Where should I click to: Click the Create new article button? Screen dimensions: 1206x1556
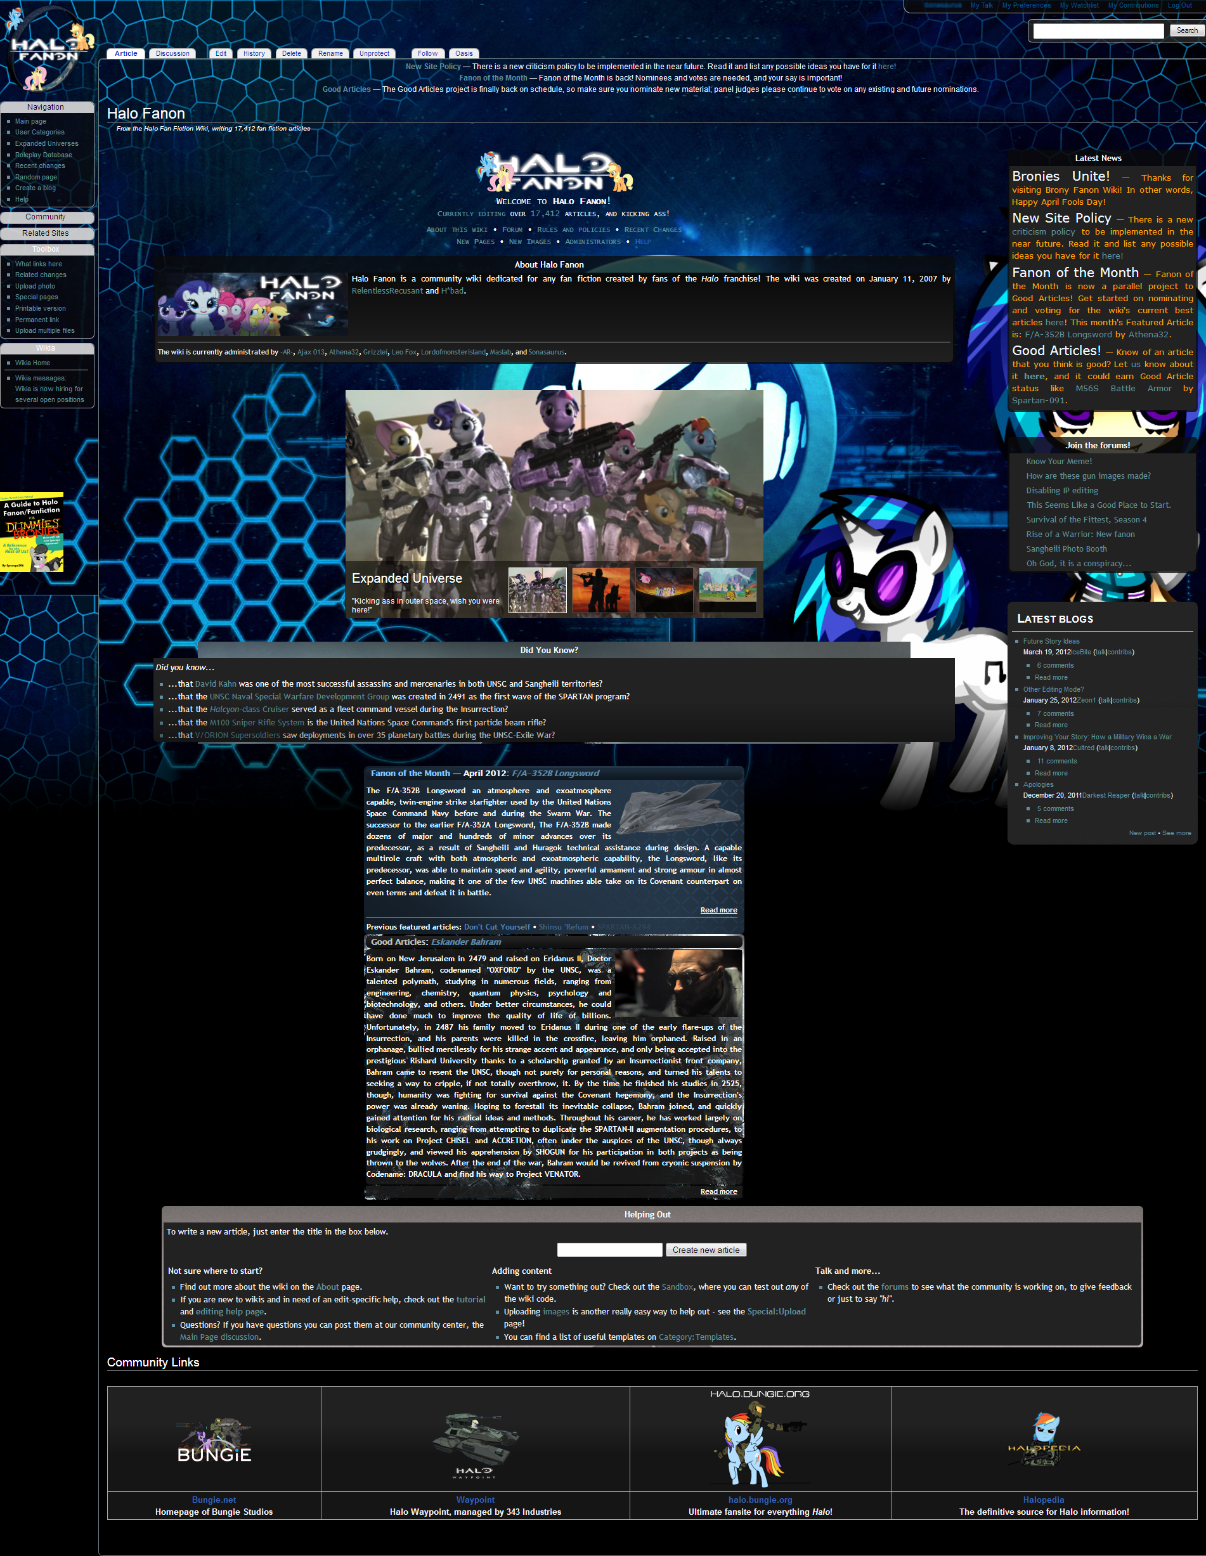(x=706, y=1250)
